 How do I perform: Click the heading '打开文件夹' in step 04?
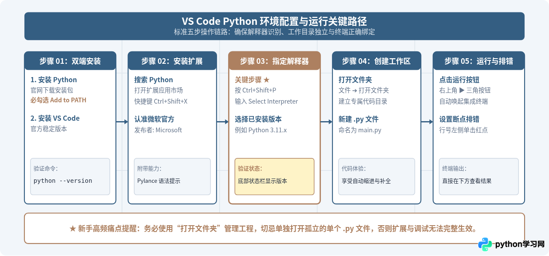(x=355, y=80)
